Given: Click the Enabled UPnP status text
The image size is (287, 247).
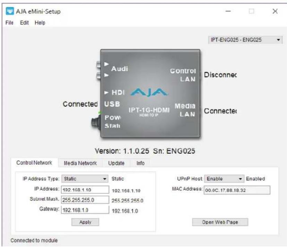Looking at the screenshot, I should (255, 179).
